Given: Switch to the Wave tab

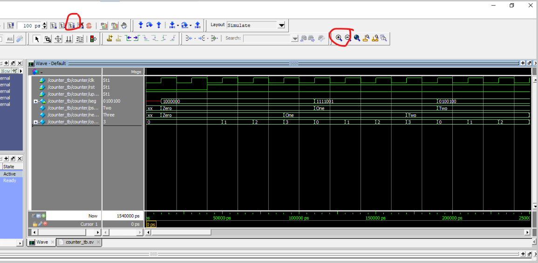Looking at the screenshot, I should point(42,242).
